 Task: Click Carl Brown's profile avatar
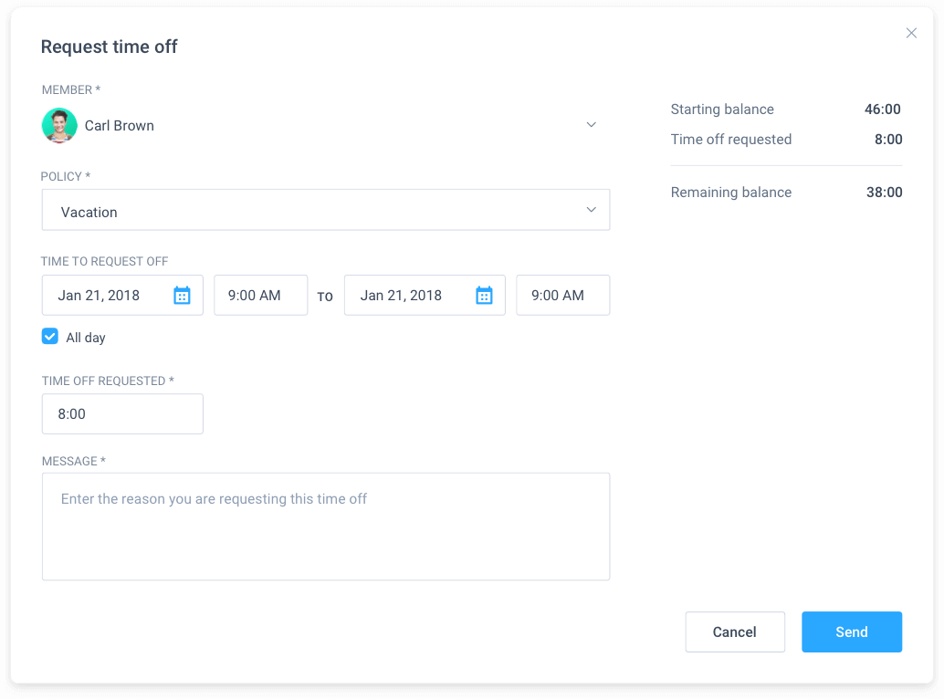pos(59,125)
